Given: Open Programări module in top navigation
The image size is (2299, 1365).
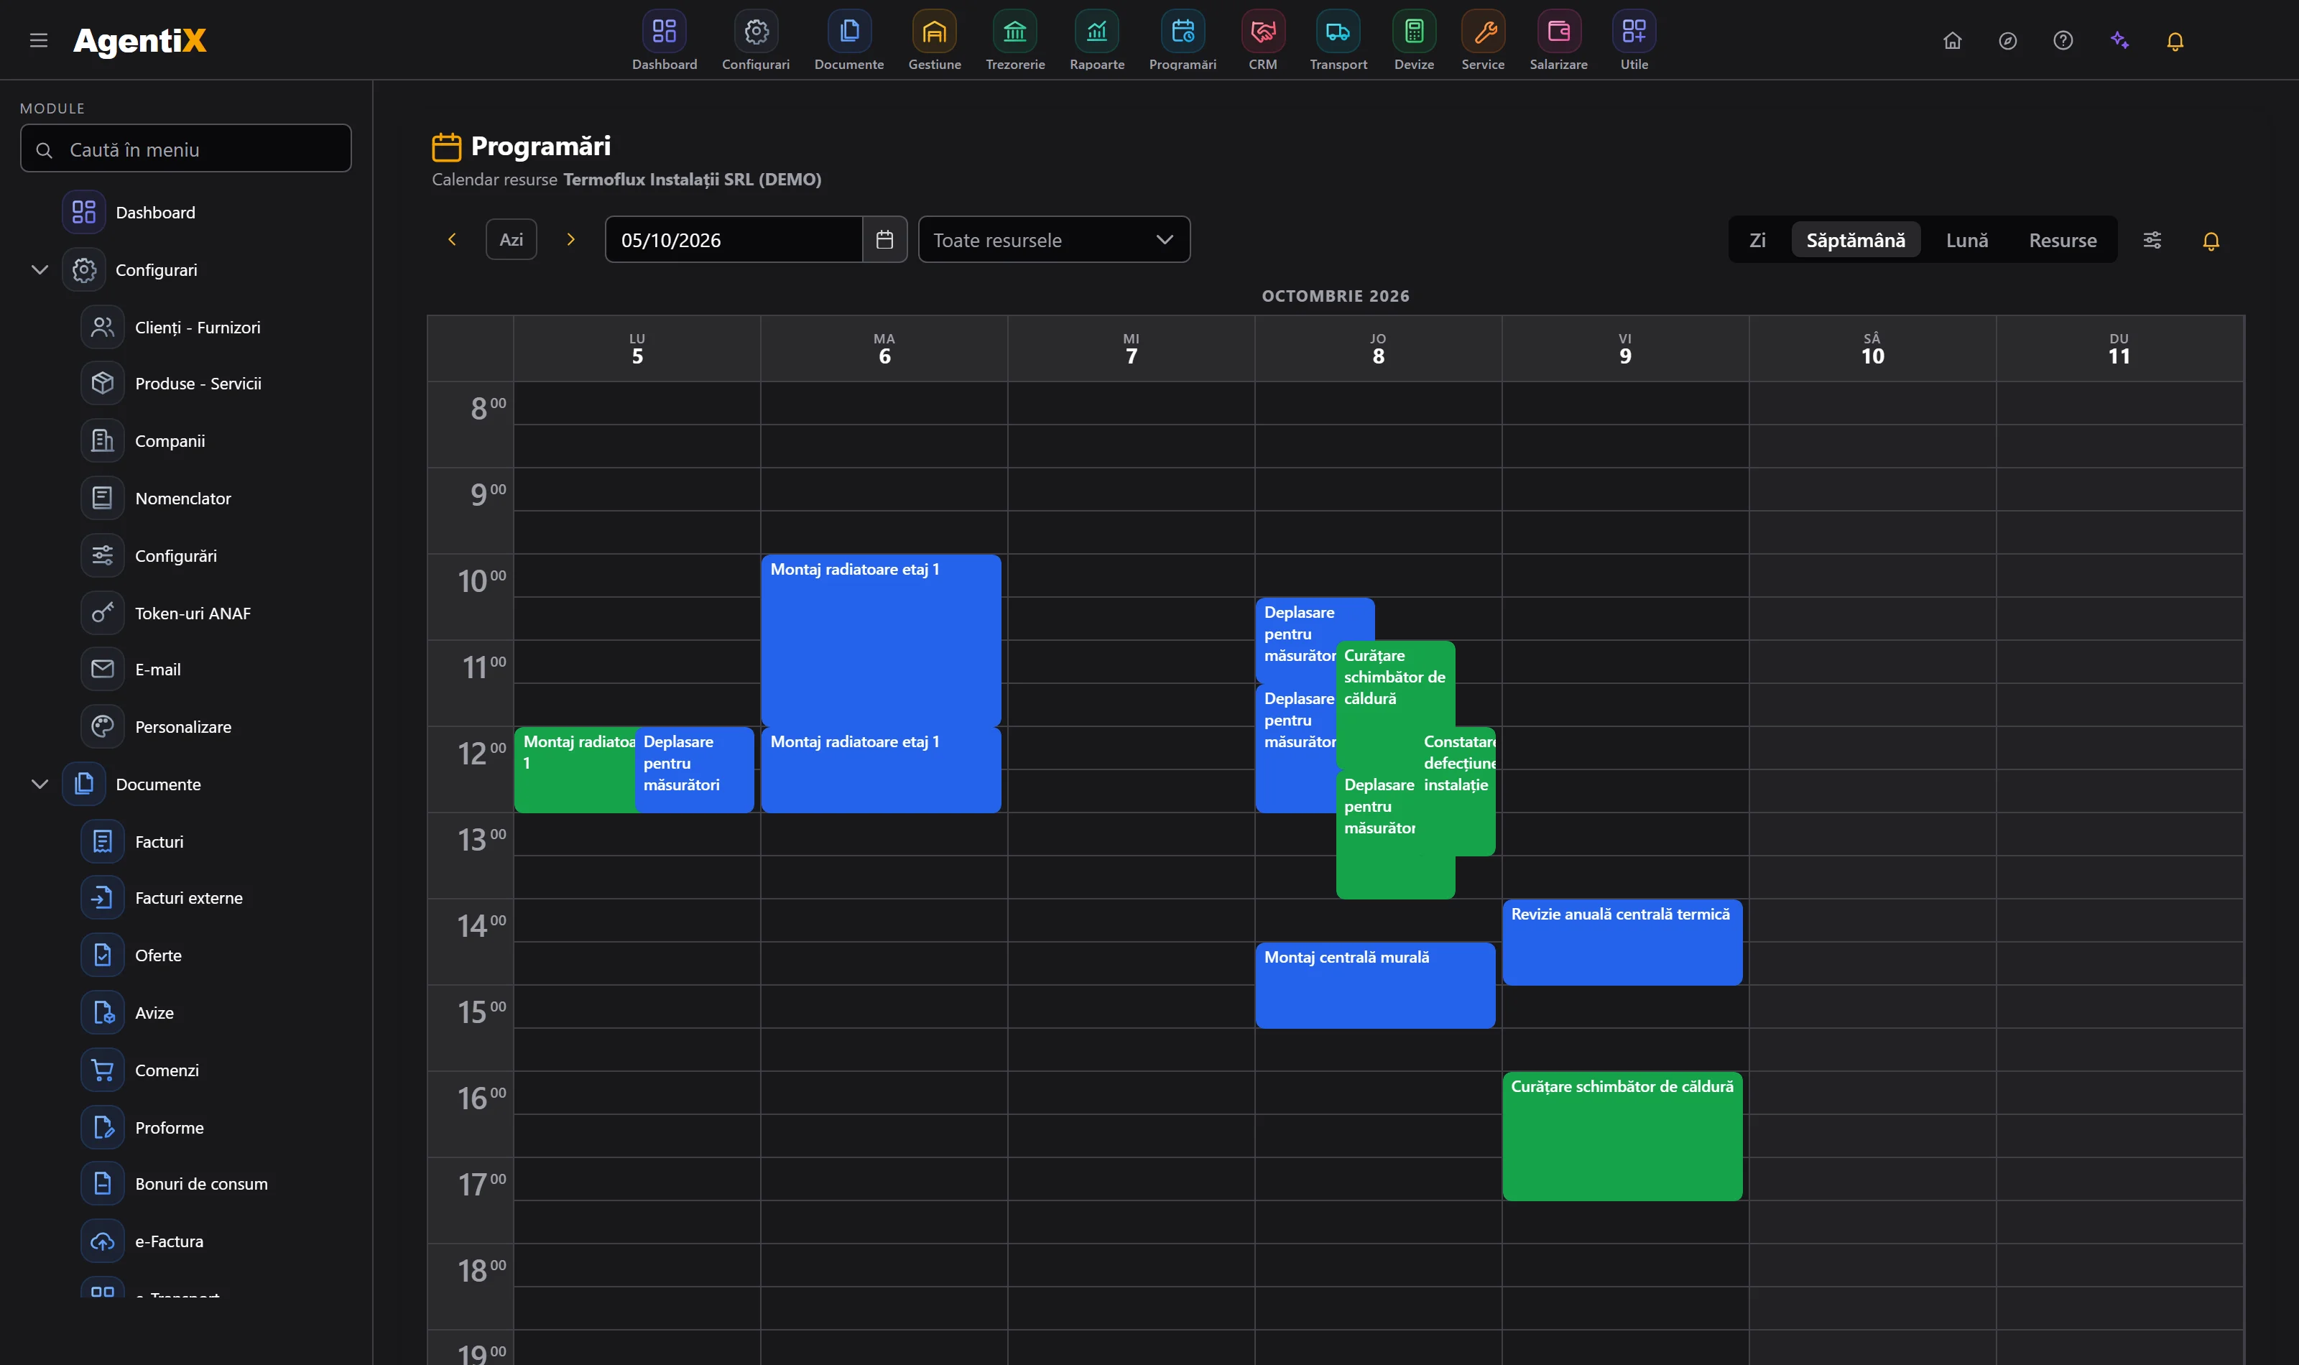Looking at the screenshot, I should click(1183, 40).
